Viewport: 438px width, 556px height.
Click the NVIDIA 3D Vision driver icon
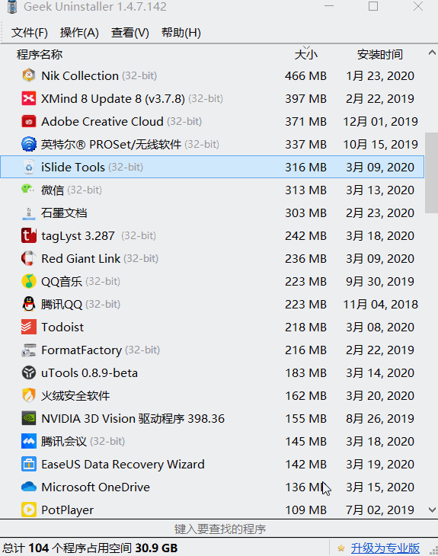click(29, 418)
